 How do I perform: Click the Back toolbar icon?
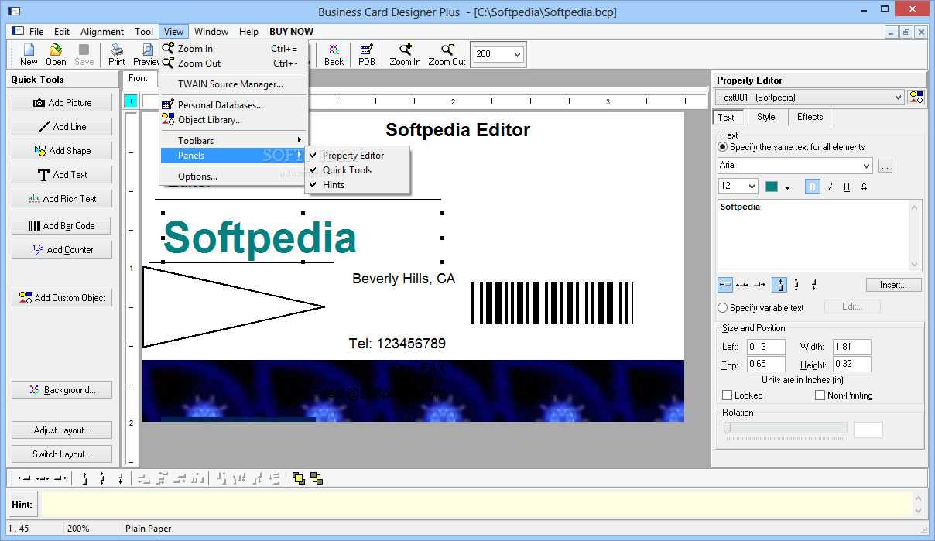coord(334,55)
